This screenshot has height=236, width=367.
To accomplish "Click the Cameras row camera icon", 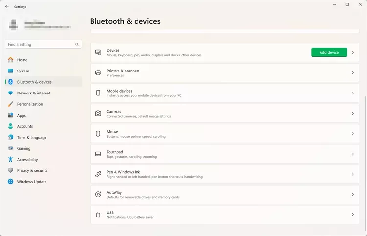I will click(x=98, y=113).
